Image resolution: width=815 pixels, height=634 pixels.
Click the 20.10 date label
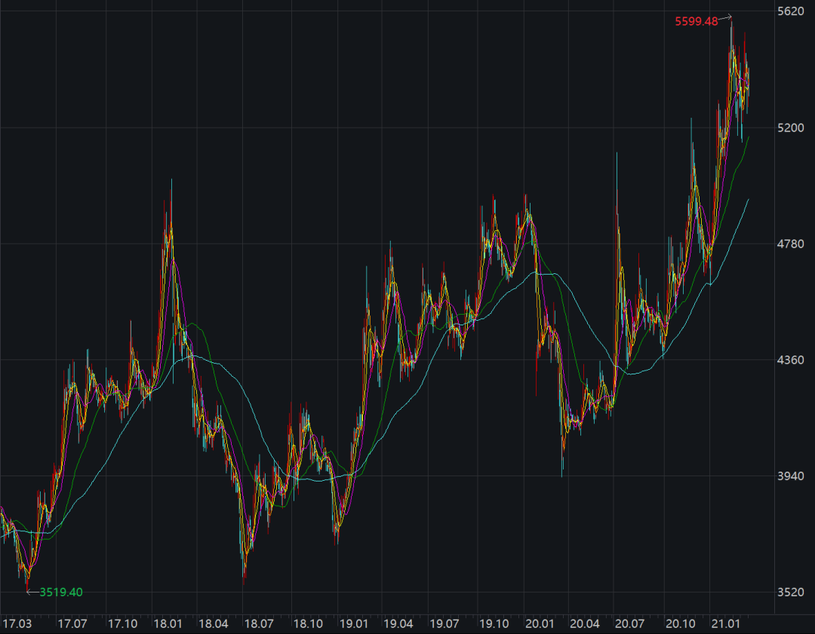click(x=681, y=623)
